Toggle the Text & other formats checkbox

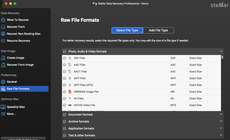[64, 135]
